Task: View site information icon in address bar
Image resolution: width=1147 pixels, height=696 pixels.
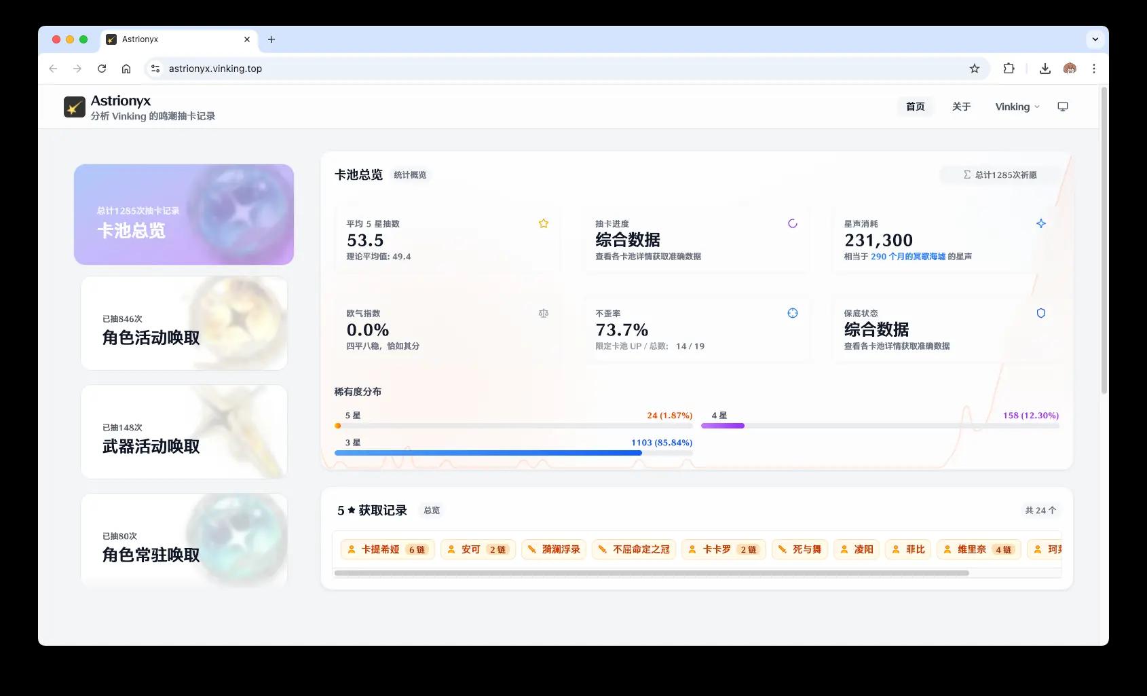Action: point(155,69)
